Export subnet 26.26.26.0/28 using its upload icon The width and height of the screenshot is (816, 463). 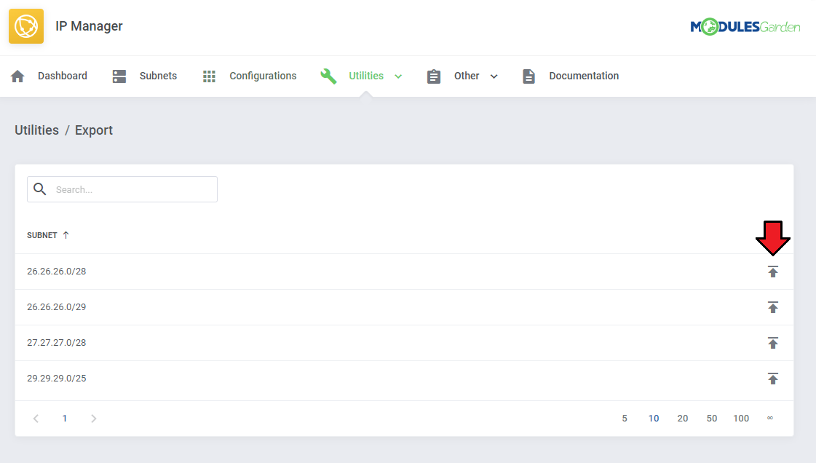coord(773,272)
